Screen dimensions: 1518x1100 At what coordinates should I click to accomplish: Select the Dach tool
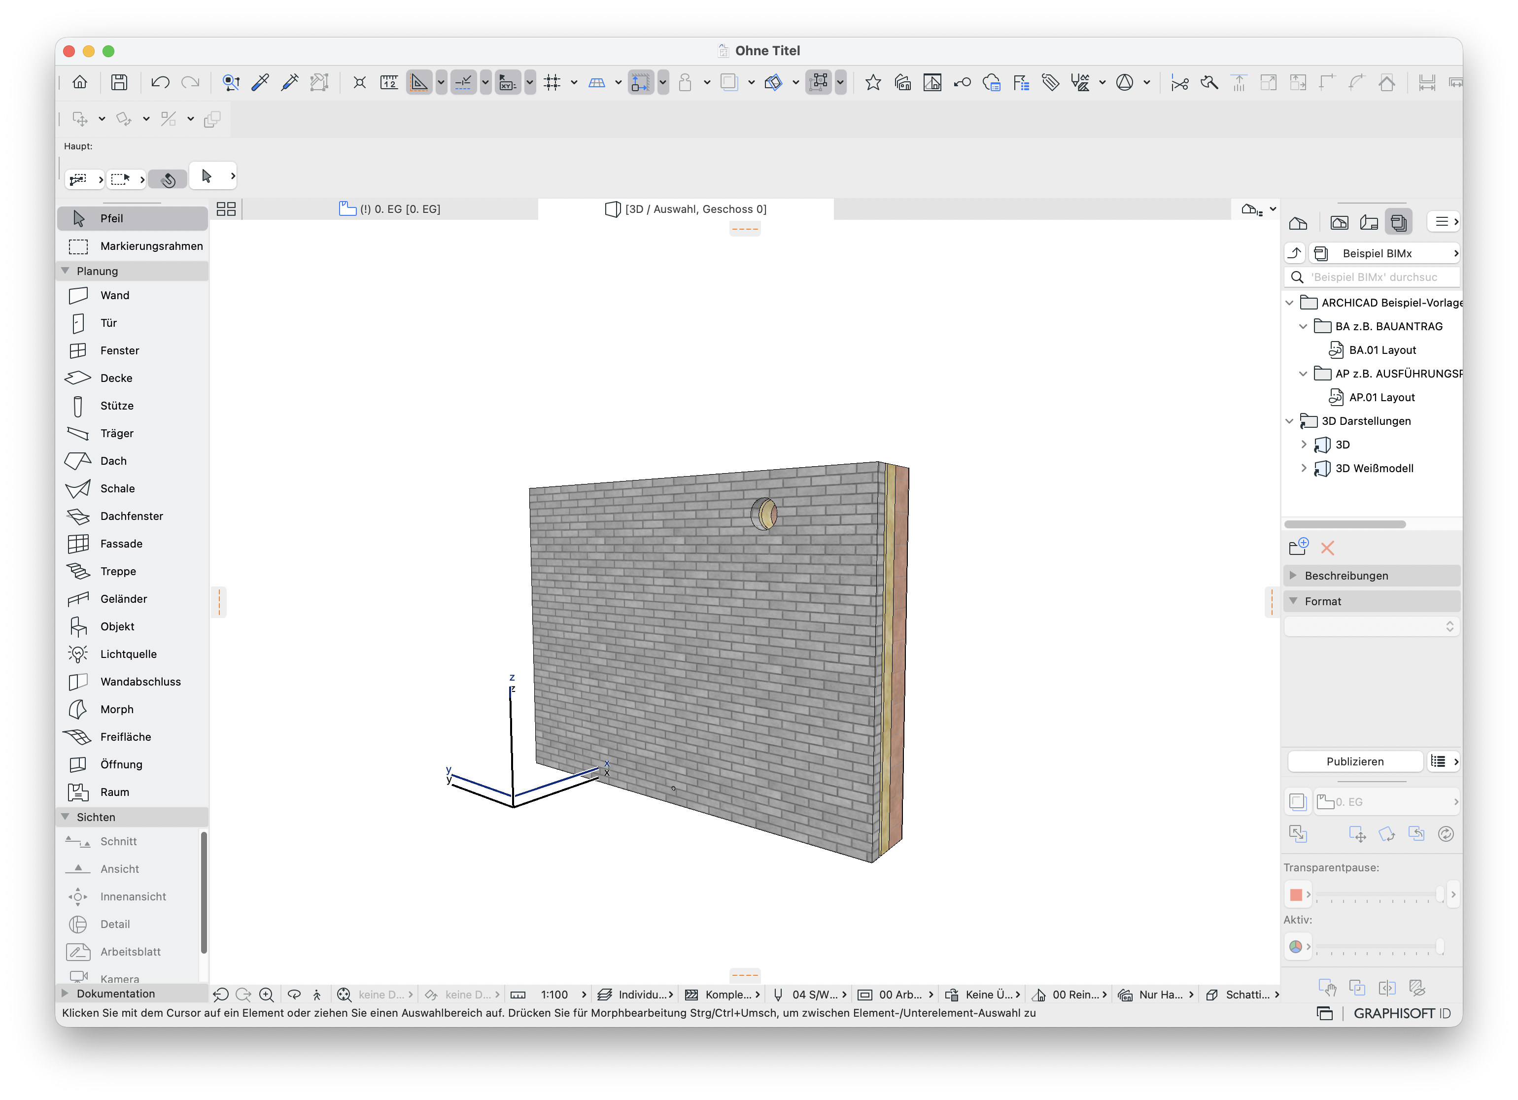(132, 461)
